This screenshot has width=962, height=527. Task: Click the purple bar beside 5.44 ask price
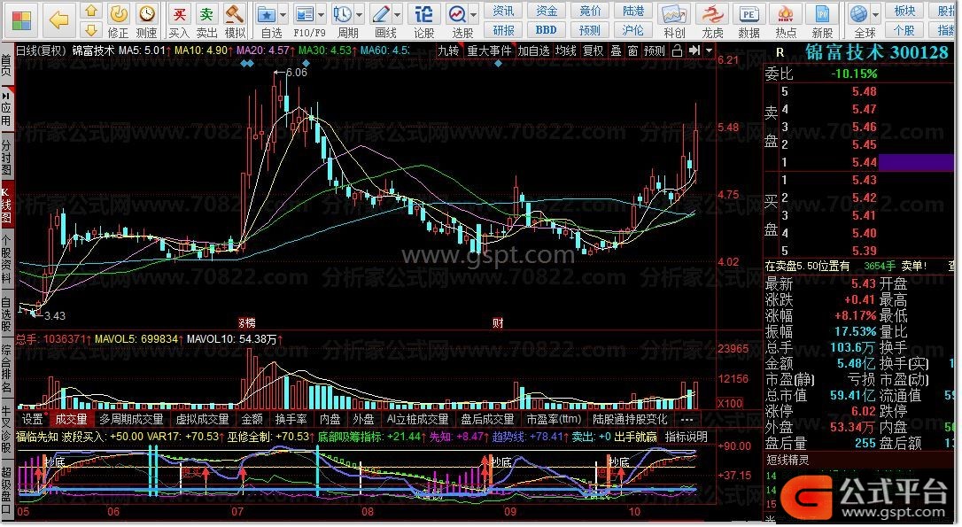916,163
